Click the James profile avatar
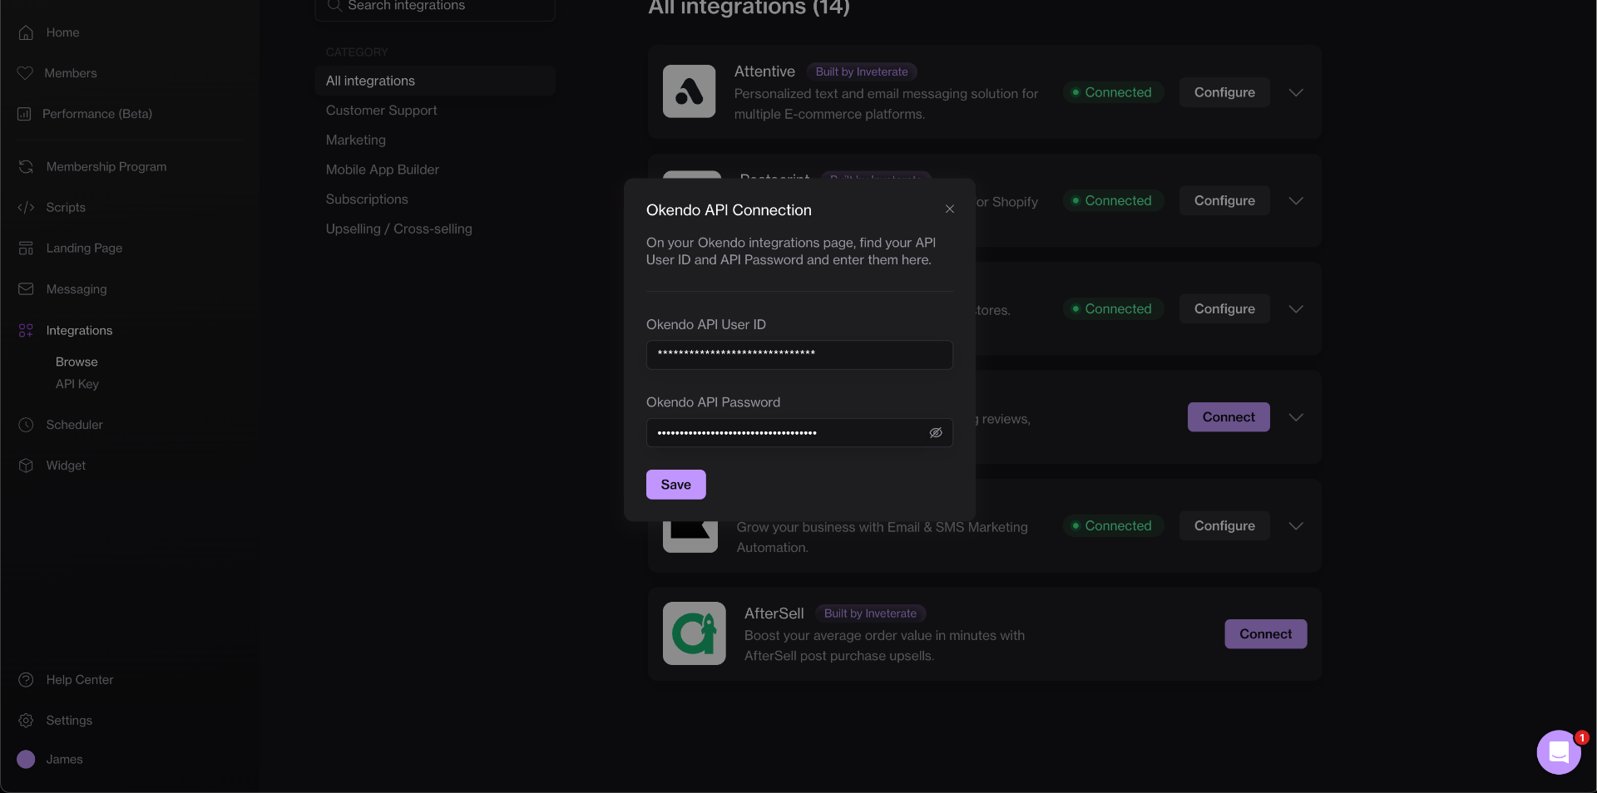Screen dimensions: 1597x793 click(x=26, y=760)
